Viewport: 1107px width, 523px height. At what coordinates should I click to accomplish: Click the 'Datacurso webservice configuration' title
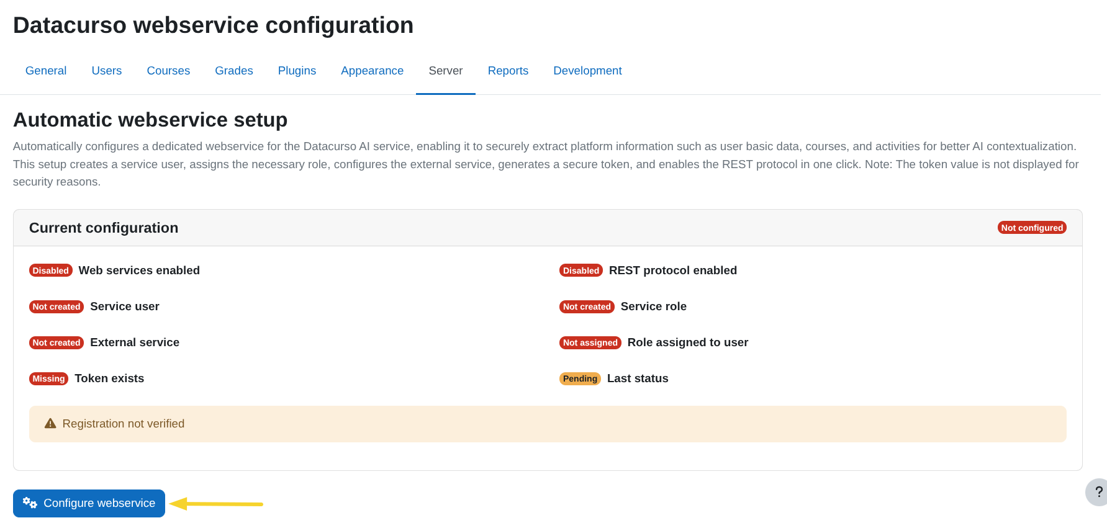(213, 25)
